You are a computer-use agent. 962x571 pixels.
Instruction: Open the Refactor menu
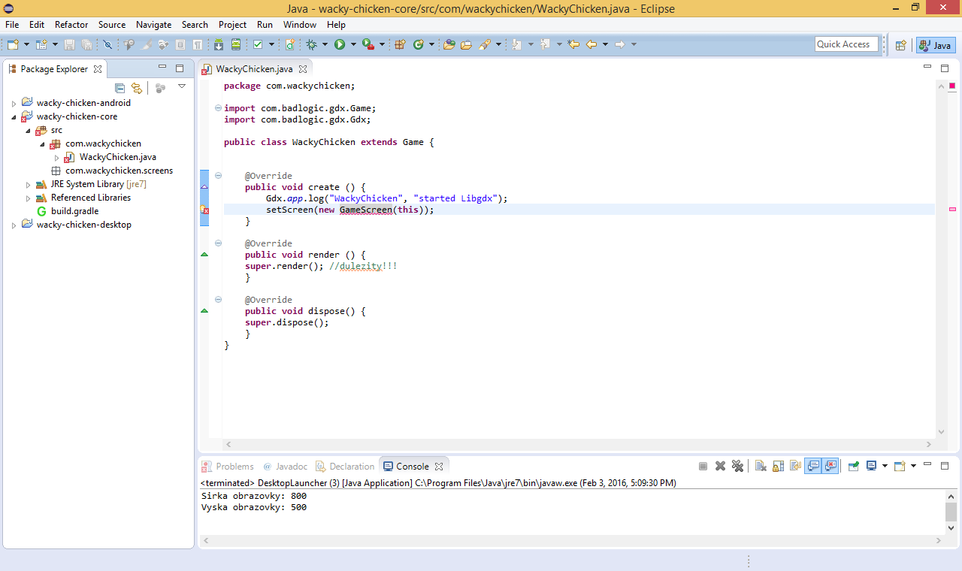[71, 25]
